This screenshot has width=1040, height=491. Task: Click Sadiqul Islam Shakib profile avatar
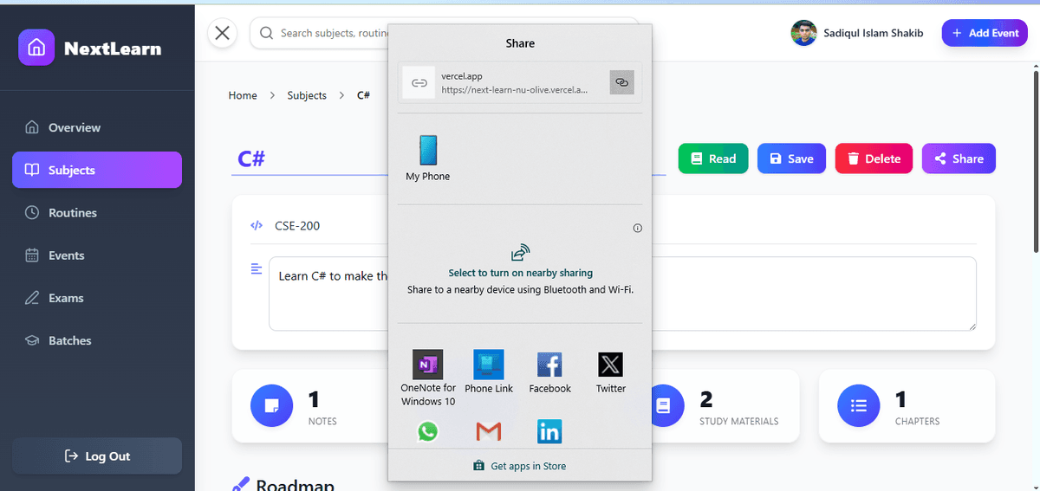803,33
